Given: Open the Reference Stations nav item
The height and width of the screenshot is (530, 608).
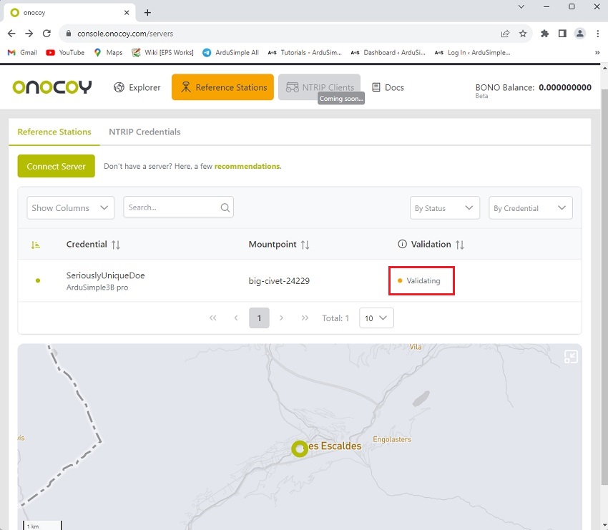Looking at the screenshot, I should click(222, 87).
